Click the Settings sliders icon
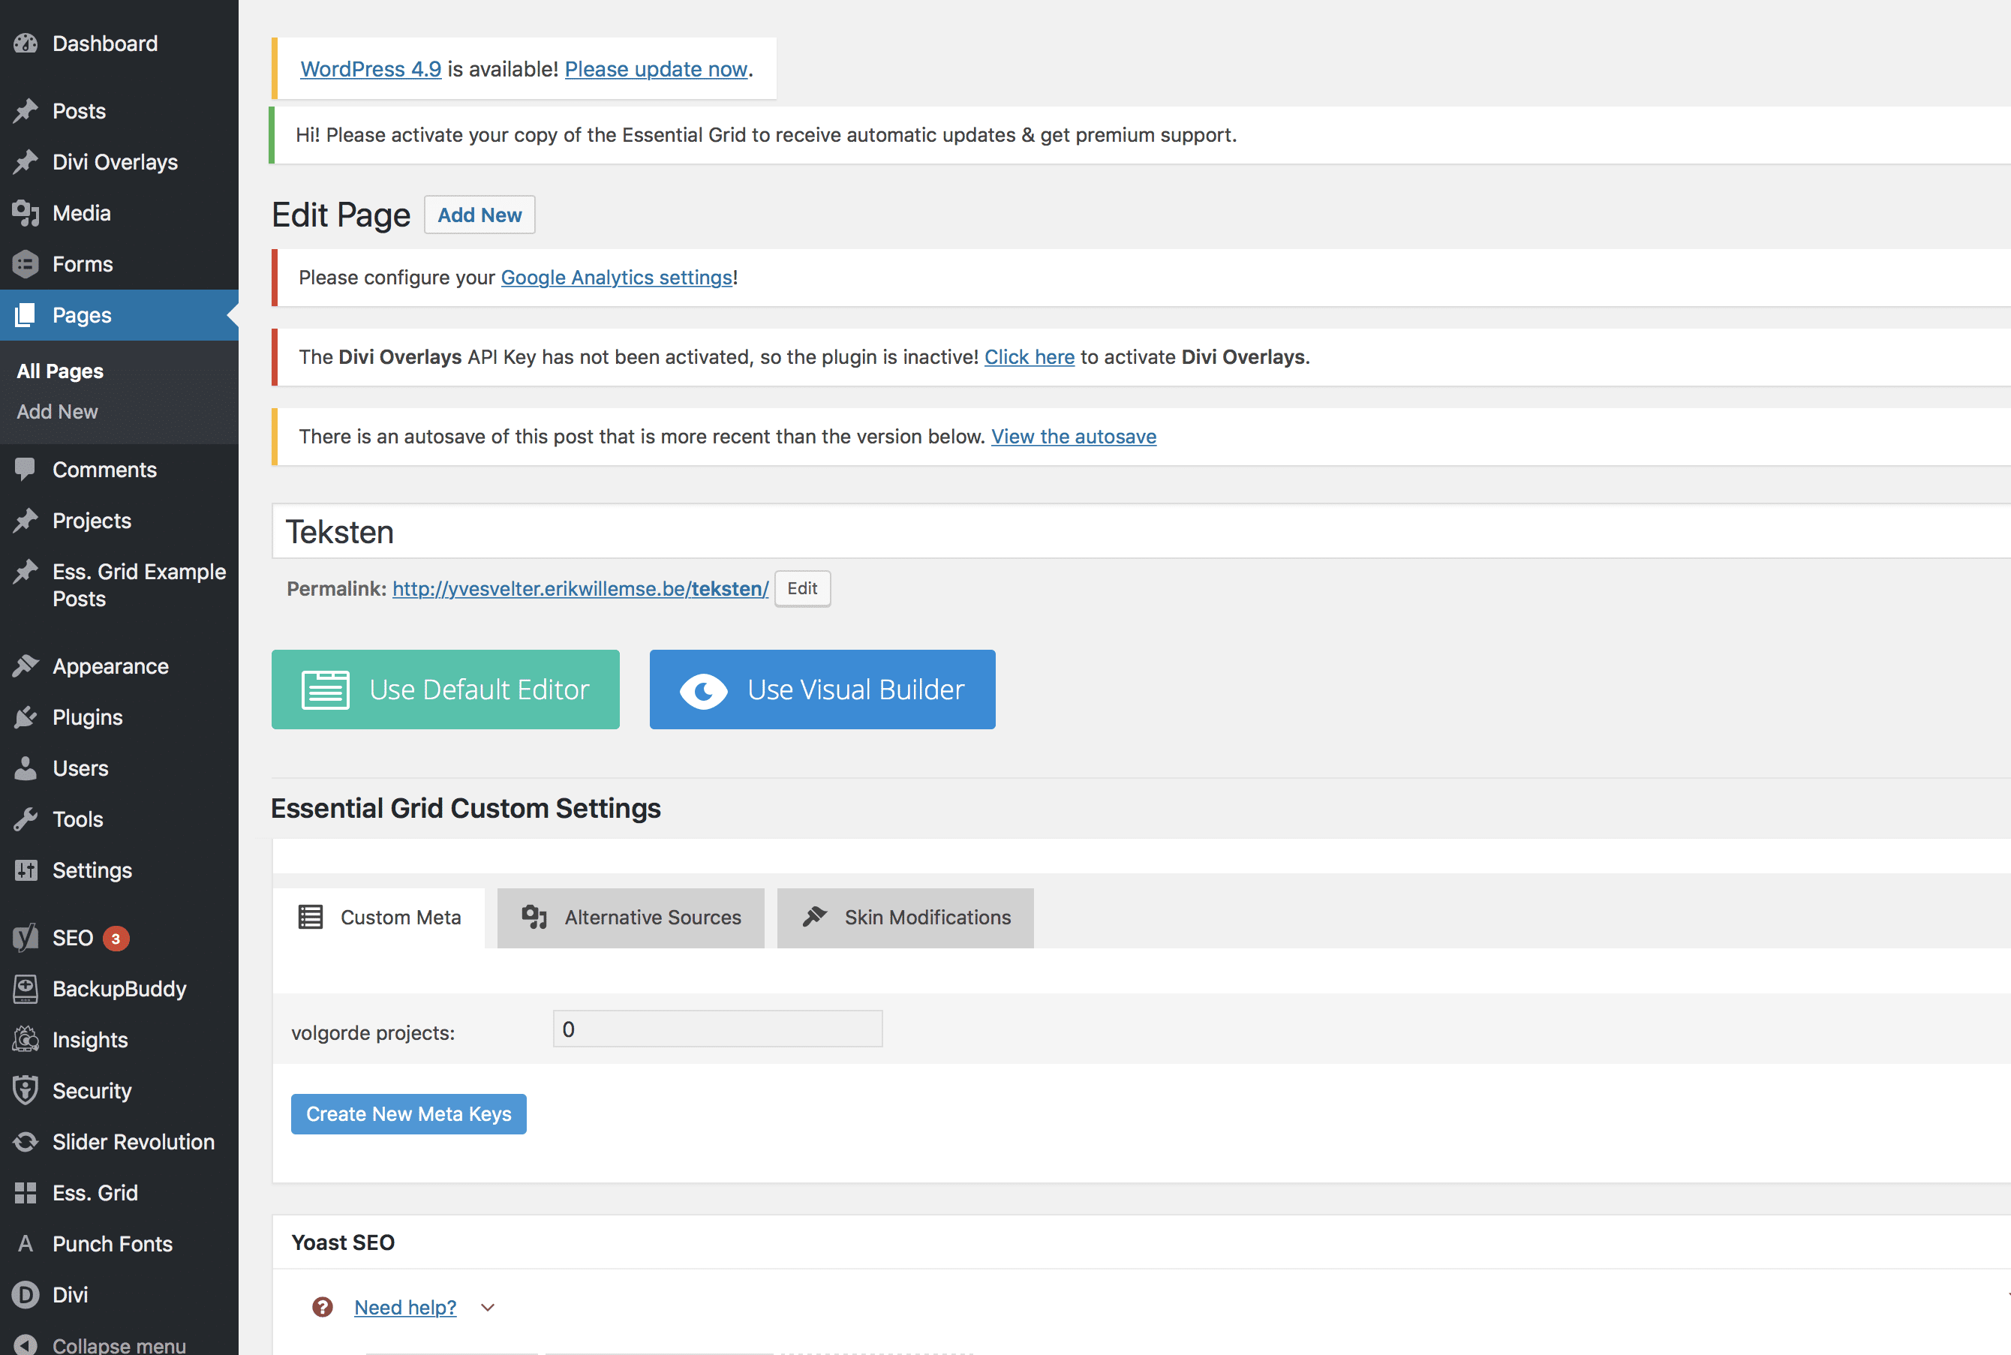 (x=26, y=870)
